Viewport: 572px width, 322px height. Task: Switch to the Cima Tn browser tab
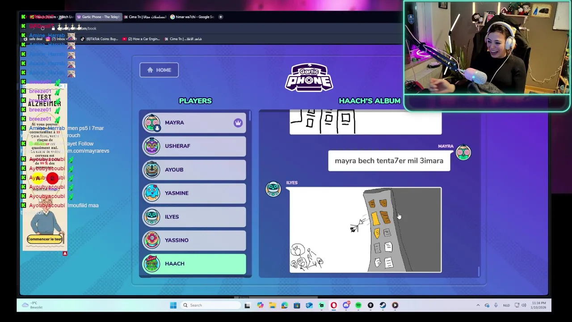[x=144, y=17]
